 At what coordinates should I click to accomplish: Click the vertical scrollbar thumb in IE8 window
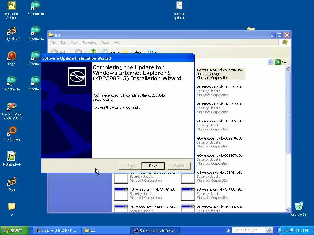pos(288,112)
